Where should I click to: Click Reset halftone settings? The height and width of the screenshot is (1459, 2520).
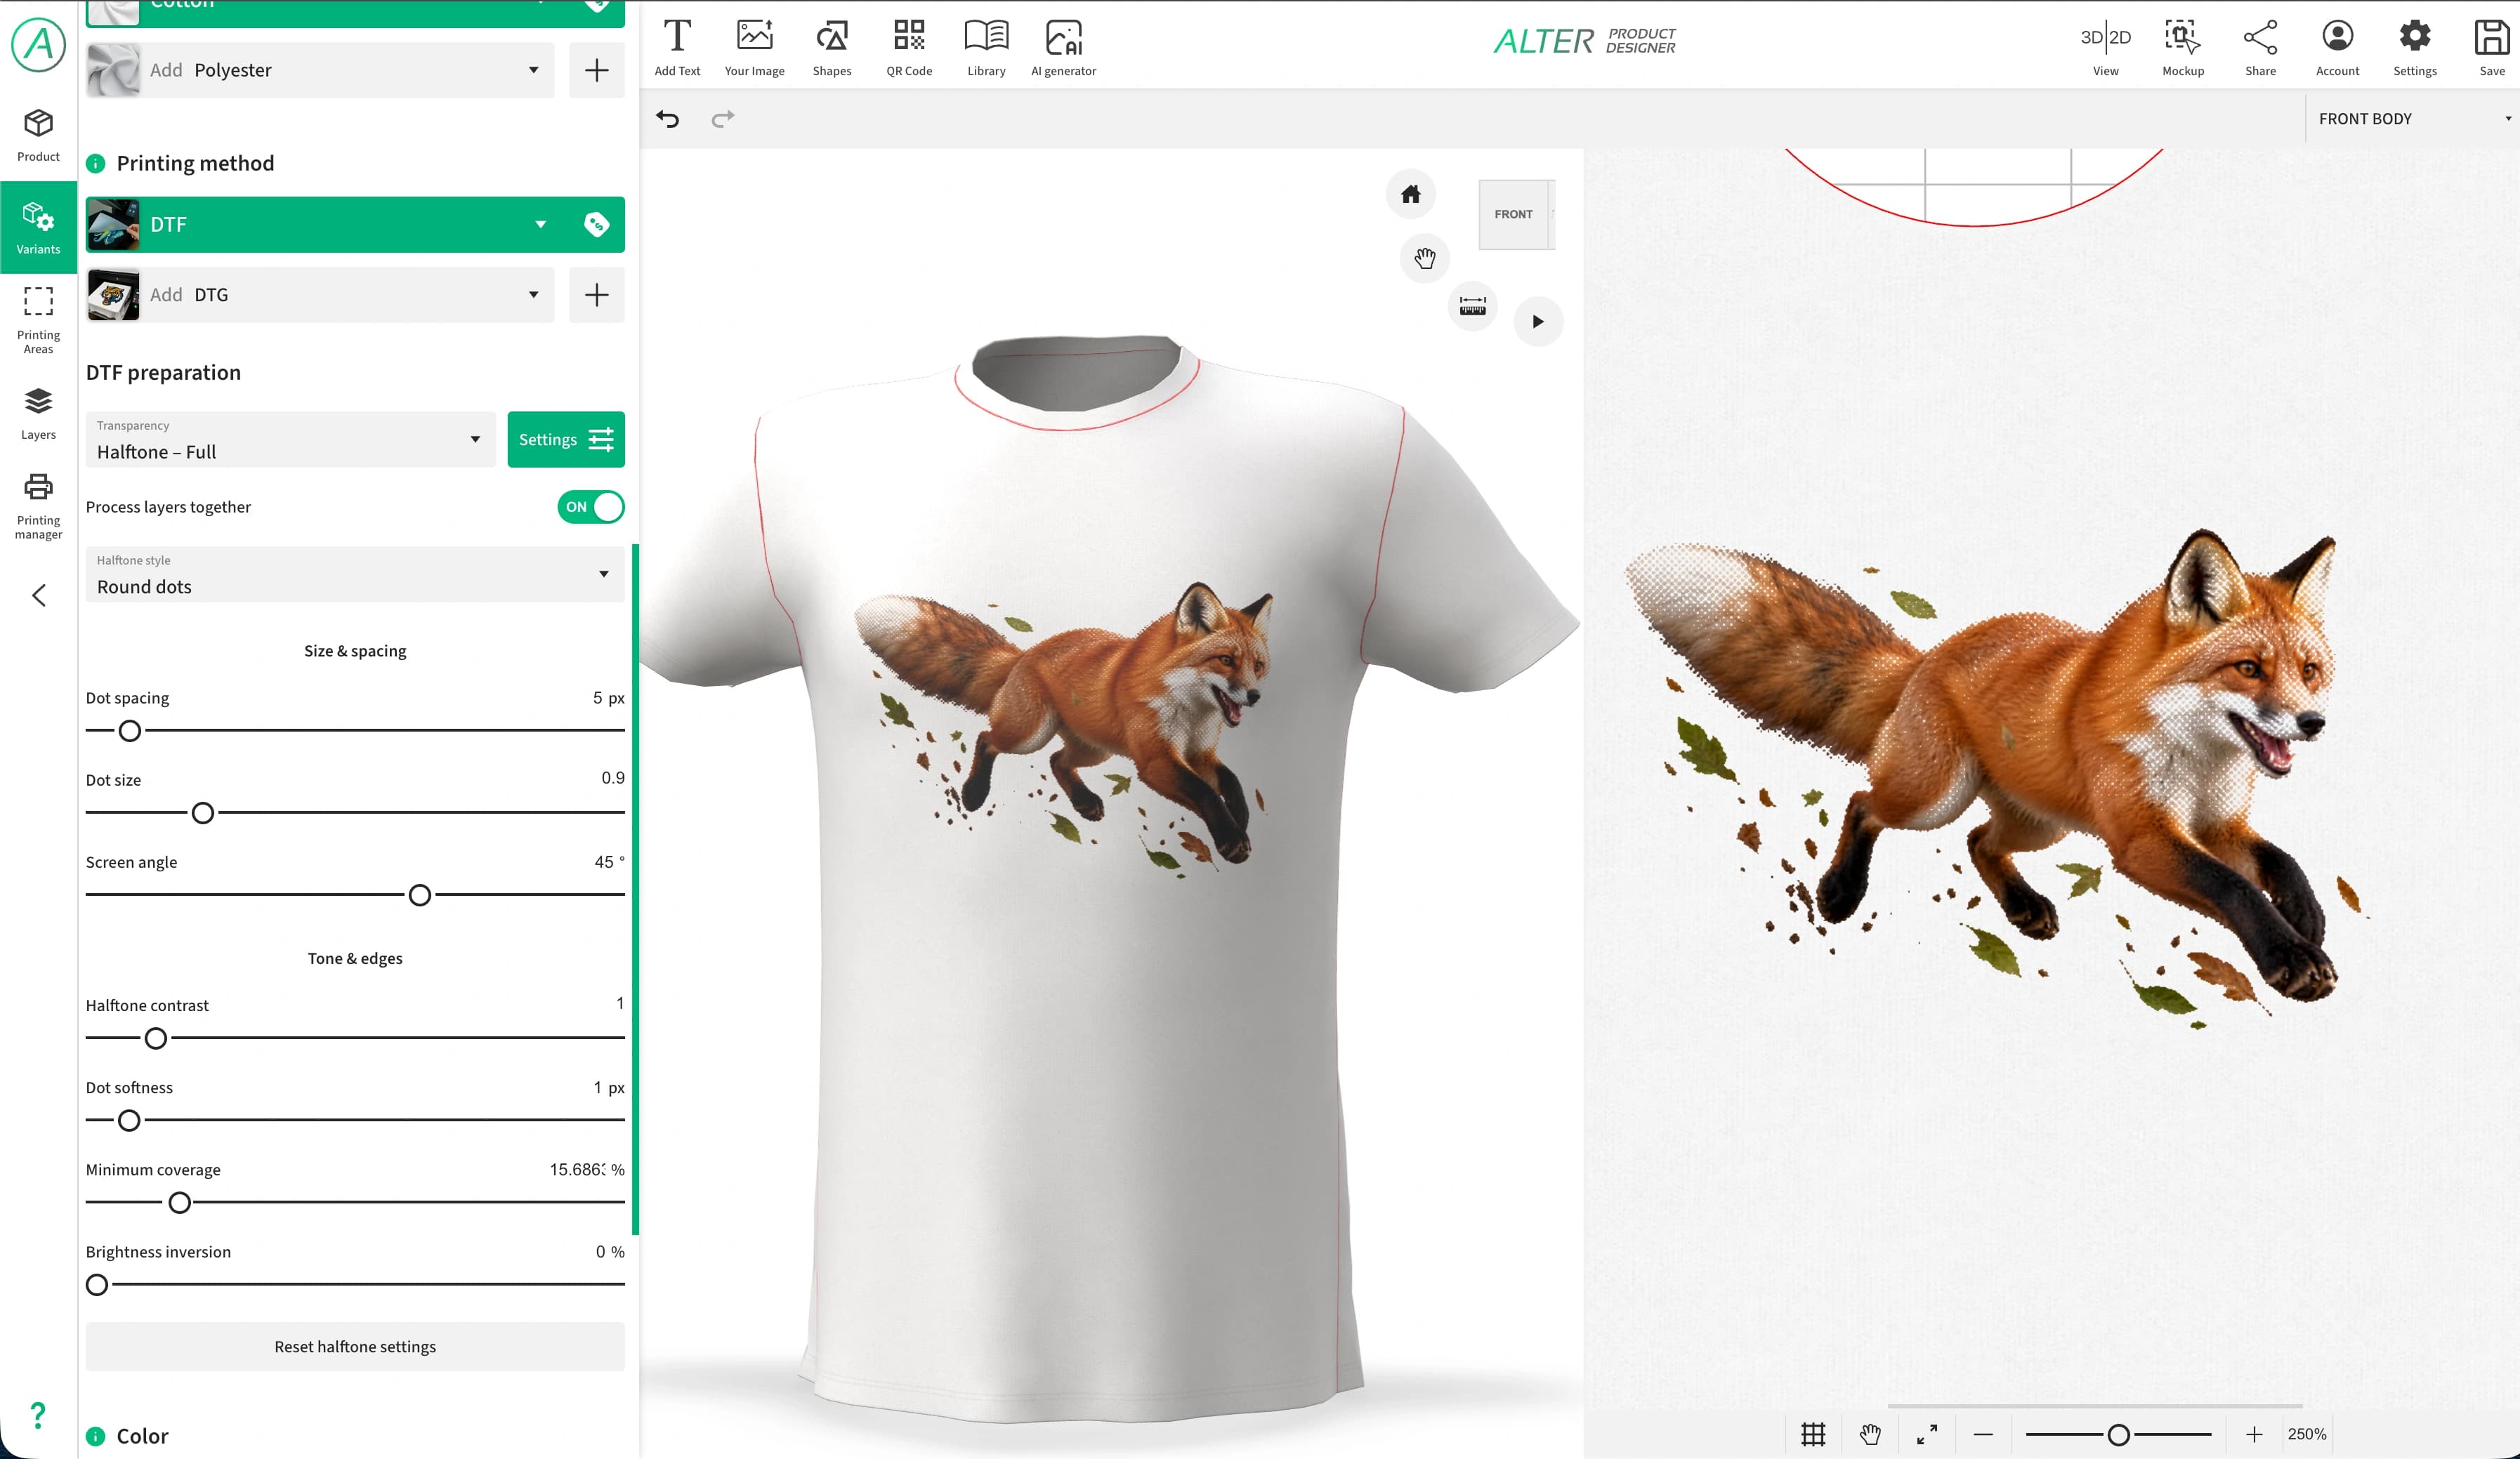tap(355, 1346)
